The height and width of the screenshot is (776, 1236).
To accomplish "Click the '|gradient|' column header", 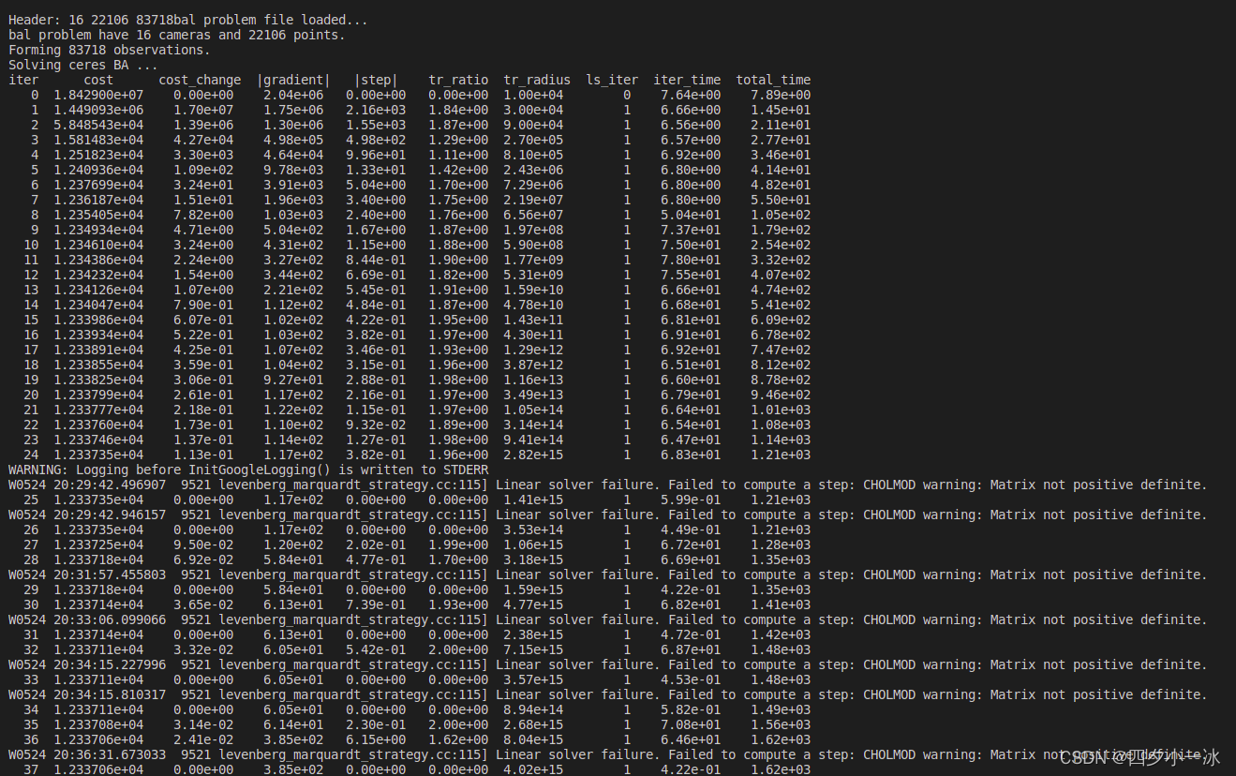I will point(293,80).
